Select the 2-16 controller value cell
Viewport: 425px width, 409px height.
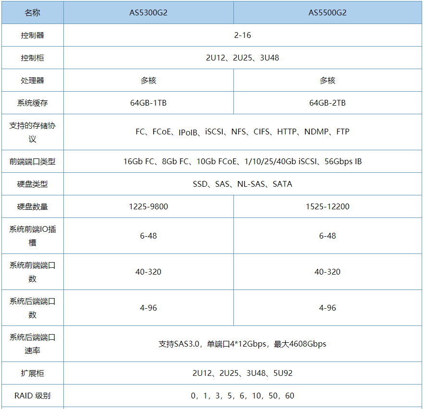click(x=243, y=35)
